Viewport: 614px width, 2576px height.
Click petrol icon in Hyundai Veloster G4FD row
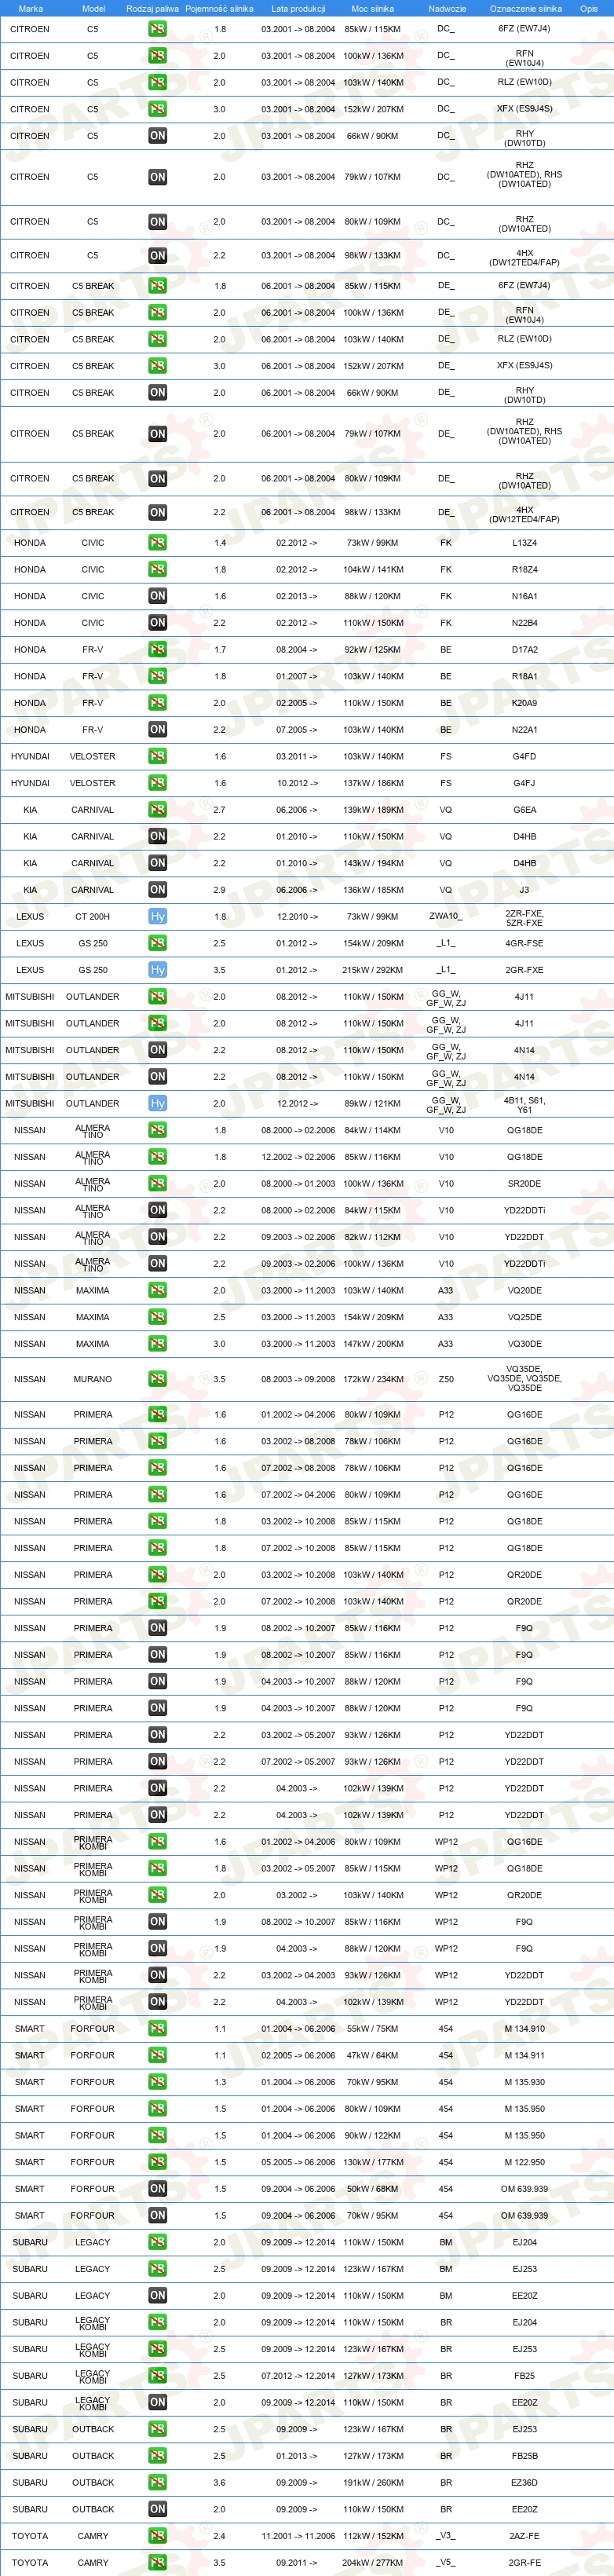157,757
